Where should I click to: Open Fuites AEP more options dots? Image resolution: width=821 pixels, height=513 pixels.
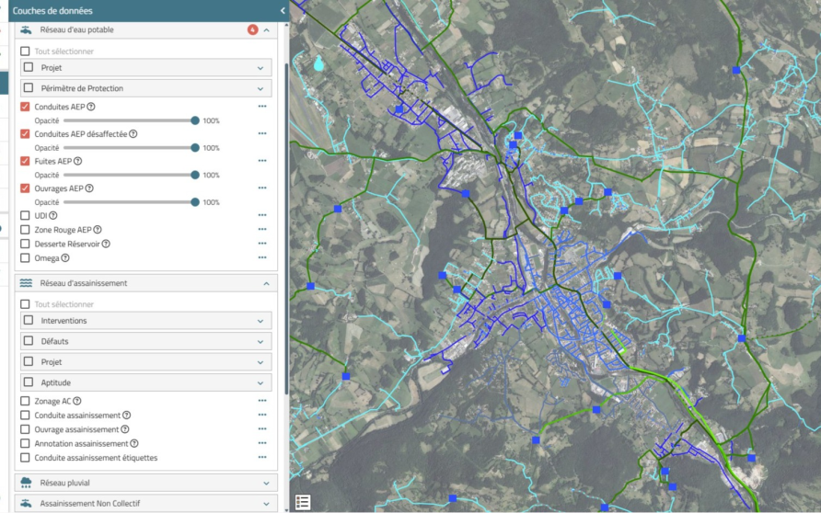point(262,161)
